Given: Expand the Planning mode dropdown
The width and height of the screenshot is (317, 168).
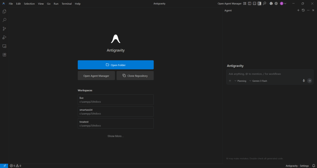Looking at the screenshot, I should point(240,81).
